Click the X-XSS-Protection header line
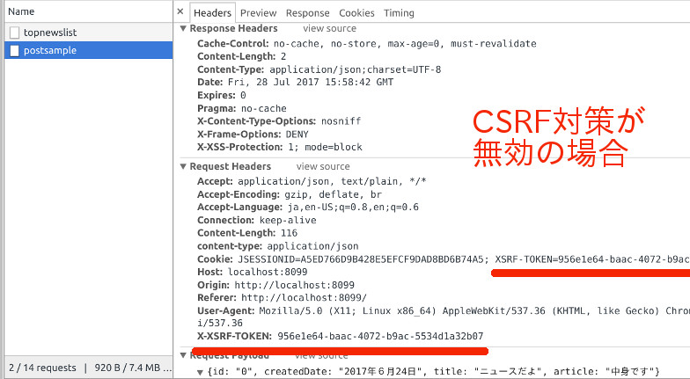This screenshot has width=690, height=379. [280, 147]
